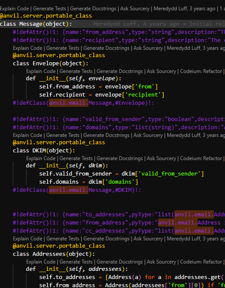Viewport: 225px width, 288px height.
Task: Click 'def __init__(self, dkim):' line
Action: pos(67,166)
